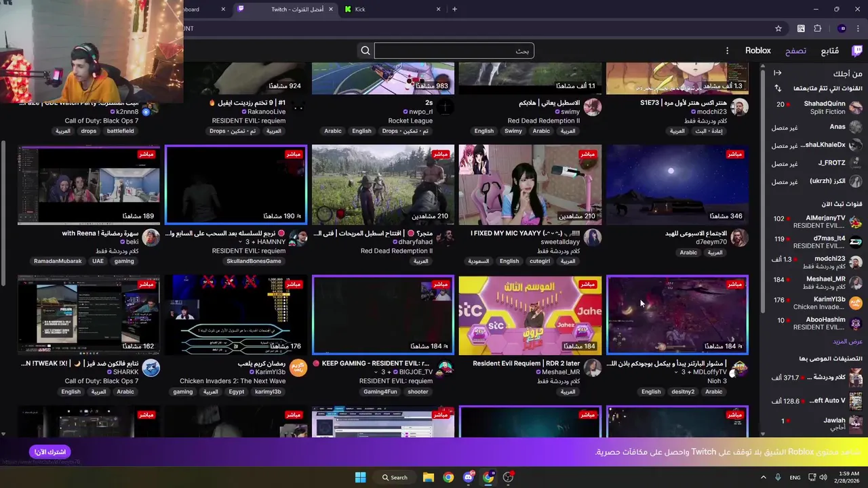The image size is (868, 488).
Task: Open the dharyfahad Red Dead Redemption stream thumbnail
Action: point(382,184)
